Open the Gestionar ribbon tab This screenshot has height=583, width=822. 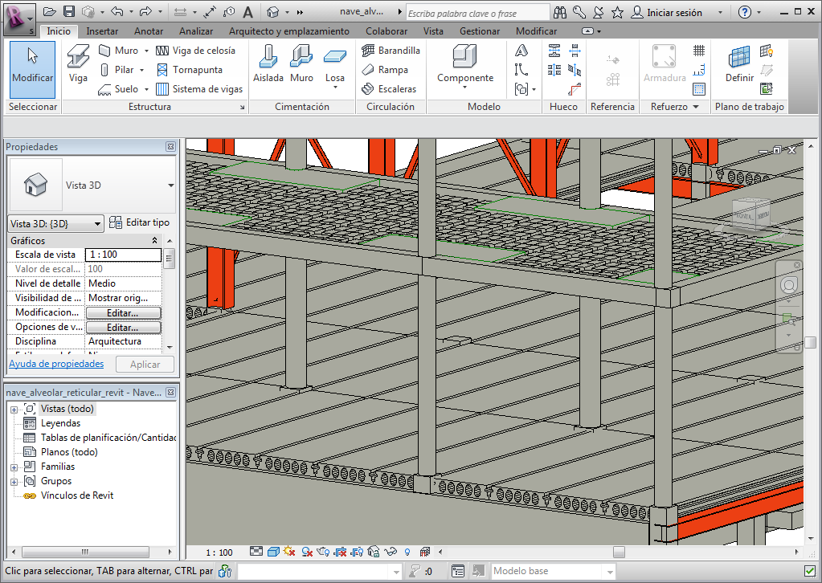point(480,31)
